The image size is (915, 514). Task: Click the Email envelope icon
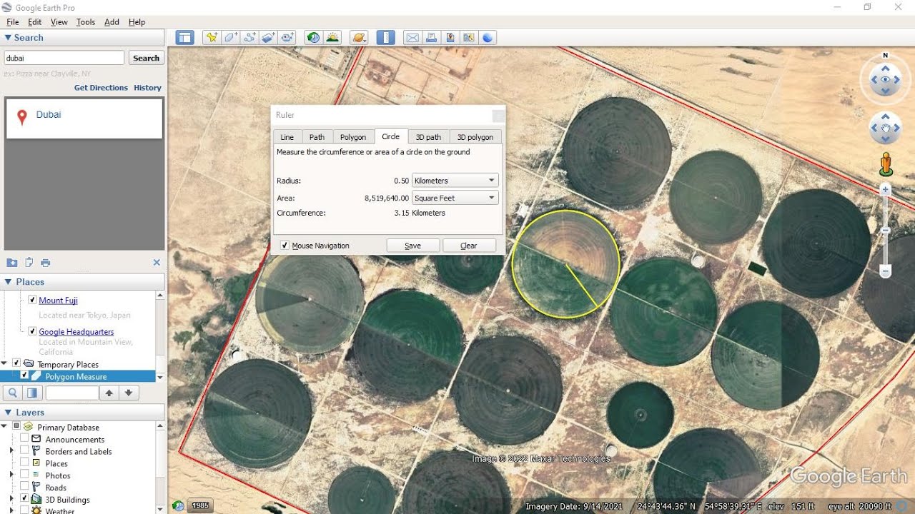click(x=412, y=38)
